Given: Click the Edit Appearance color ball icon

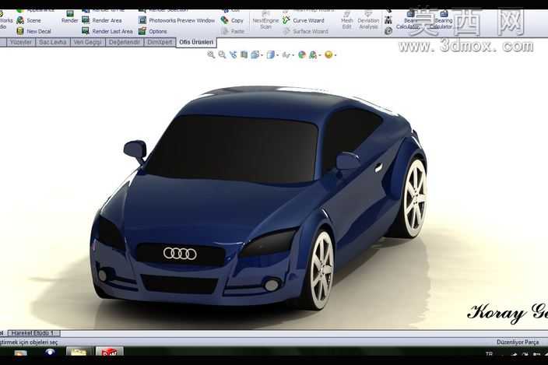Looking at the screenshot, I should (x=302, y=54).
